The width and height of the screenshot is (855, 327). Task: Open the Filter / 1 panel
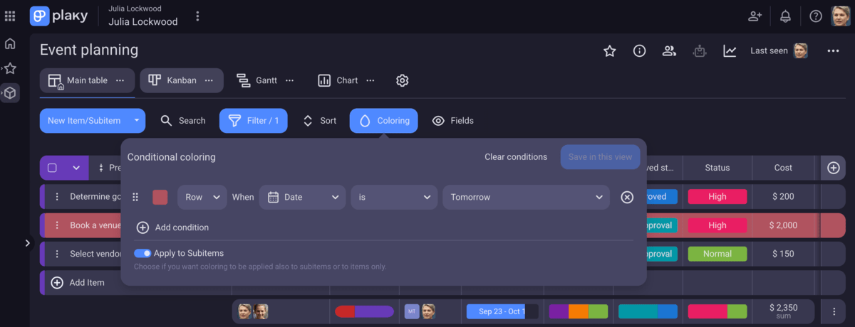point(254,121)
